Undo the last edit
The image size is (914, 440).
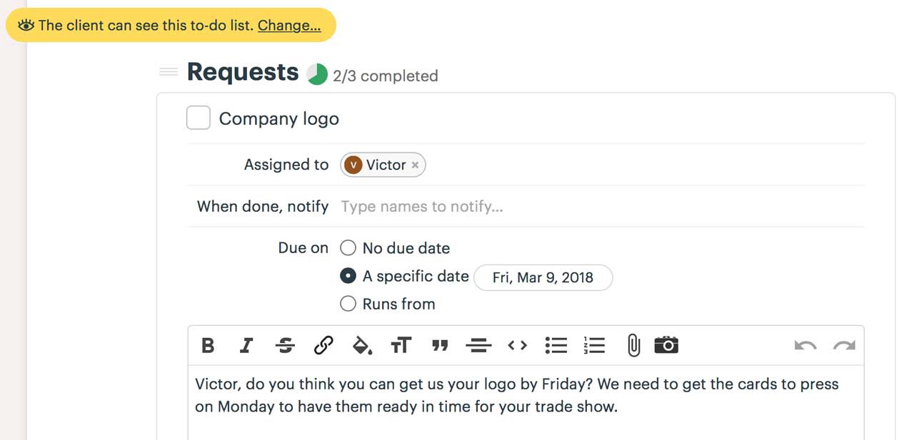(805, 346)
